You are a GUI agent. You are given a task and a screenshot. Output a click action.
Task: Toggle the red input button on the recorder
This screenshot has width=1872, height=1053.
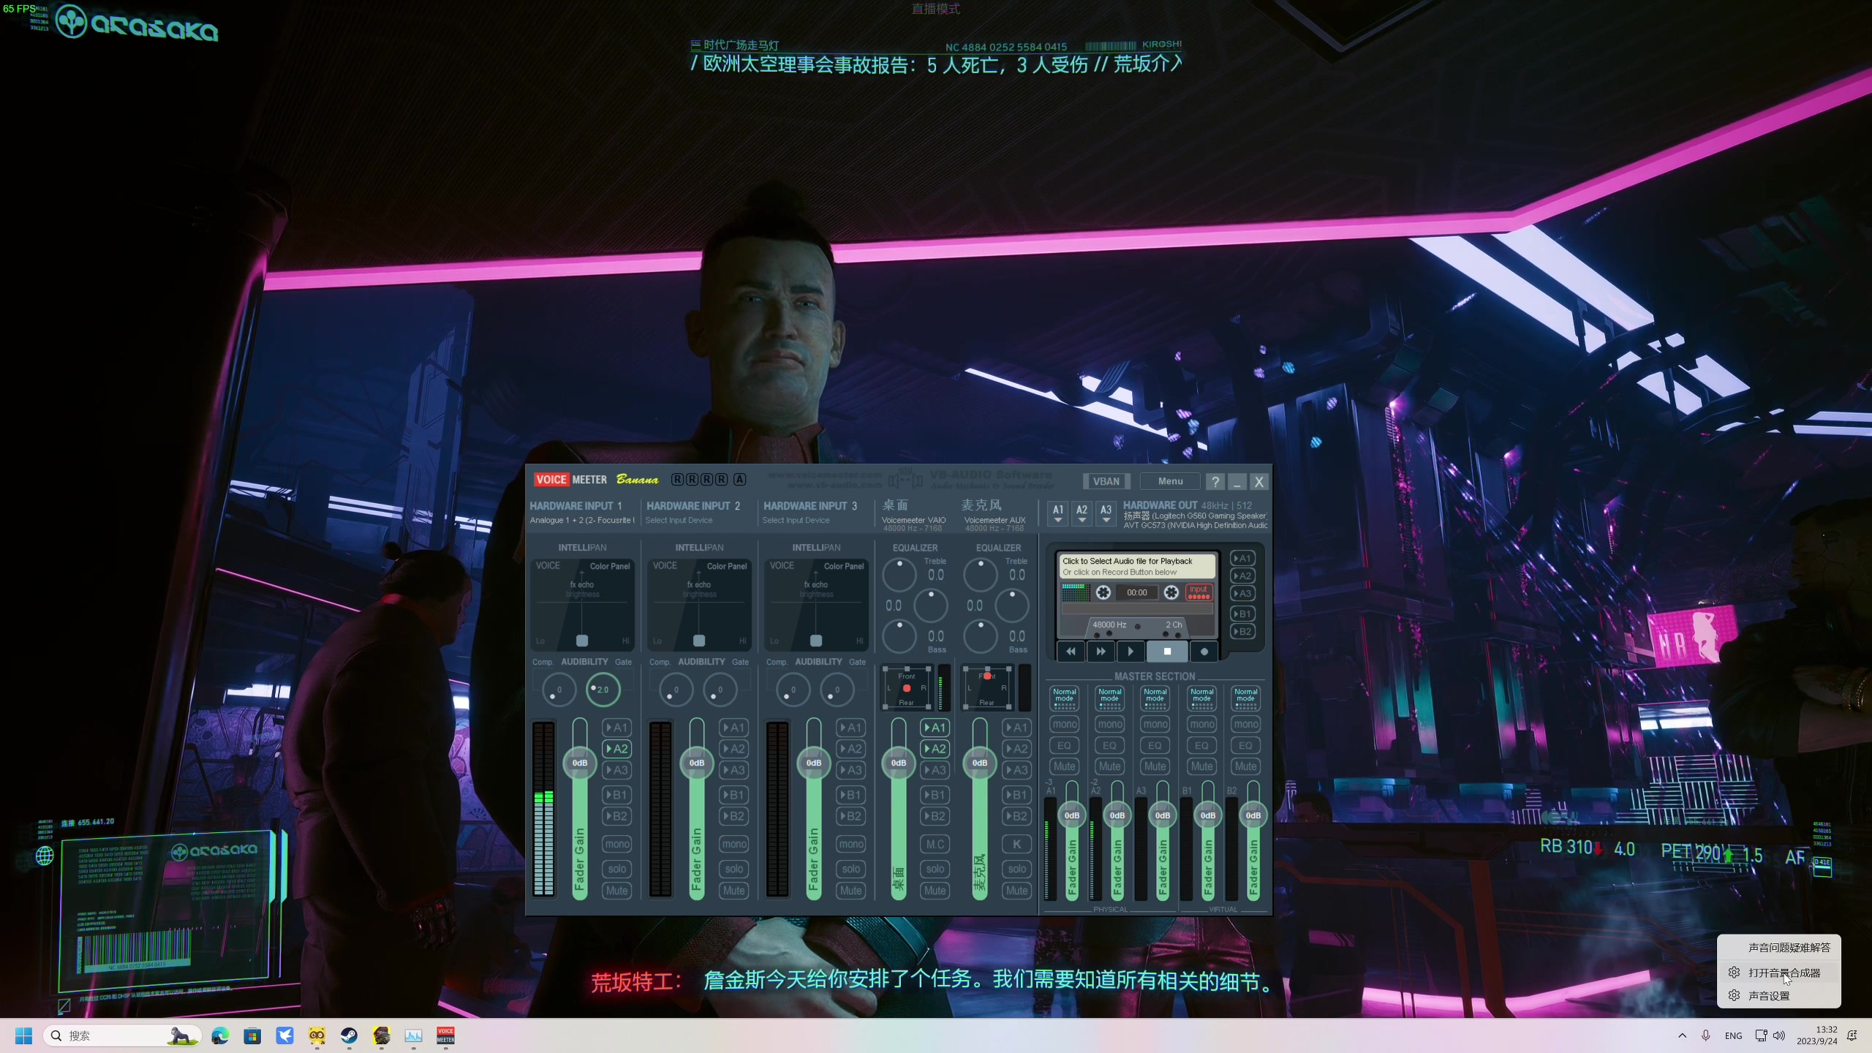(x=1199, y=592)
